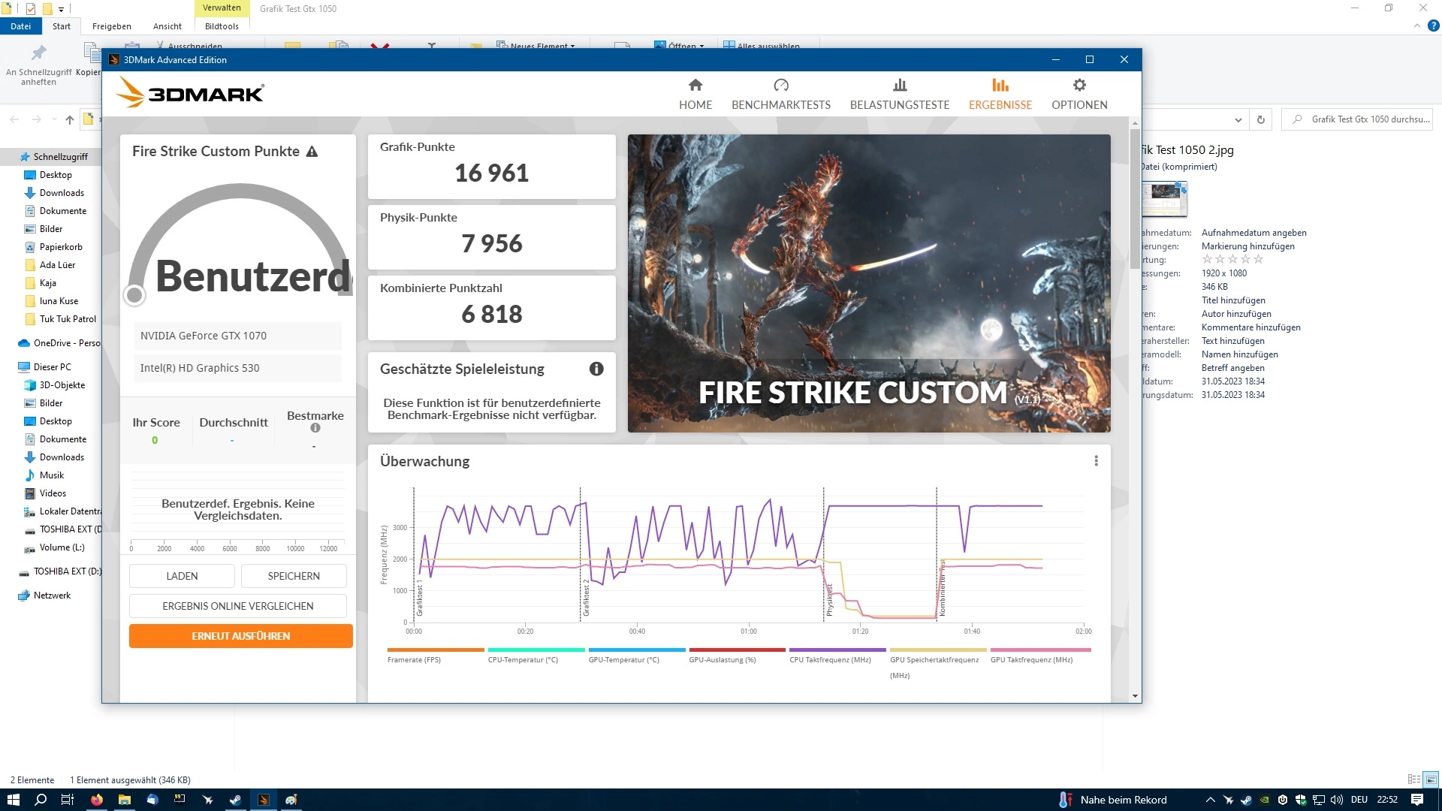Open Freigeben ribbon tab in Explorer
The height and width of the screenshot is (811, 1442).
pos(112,26)
